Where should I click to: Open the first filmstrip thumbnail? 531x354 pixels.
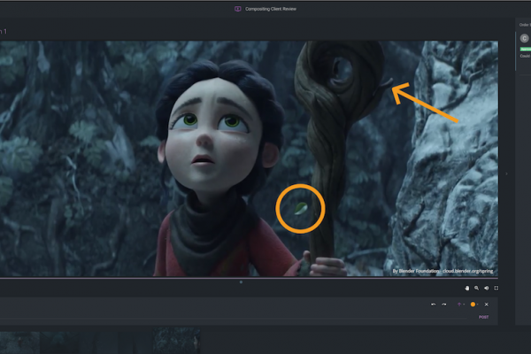[x=19, y=342]
